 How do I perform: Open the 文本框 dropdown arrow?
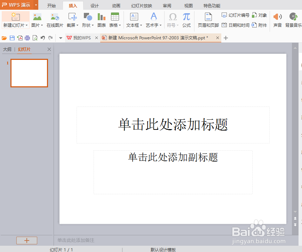click(x=141, y=25)
